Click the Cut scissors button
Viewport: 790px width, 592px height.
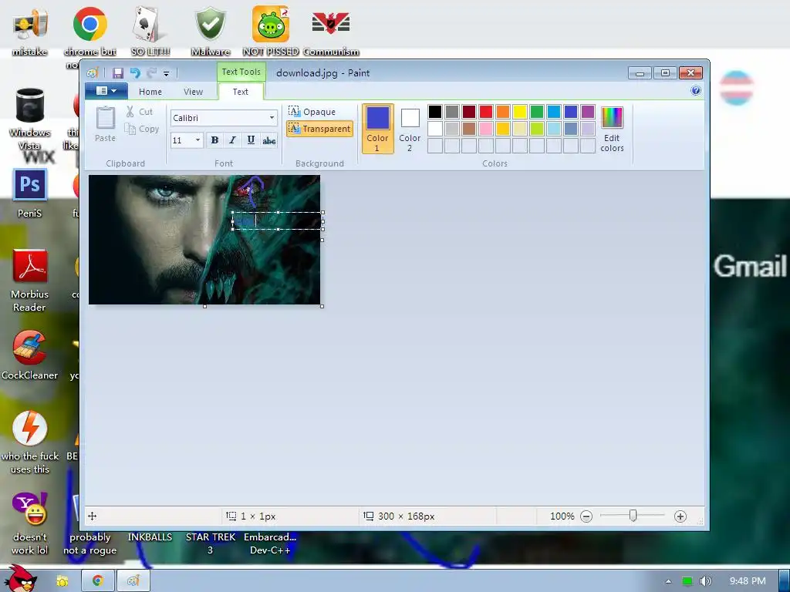click(140, 112)
